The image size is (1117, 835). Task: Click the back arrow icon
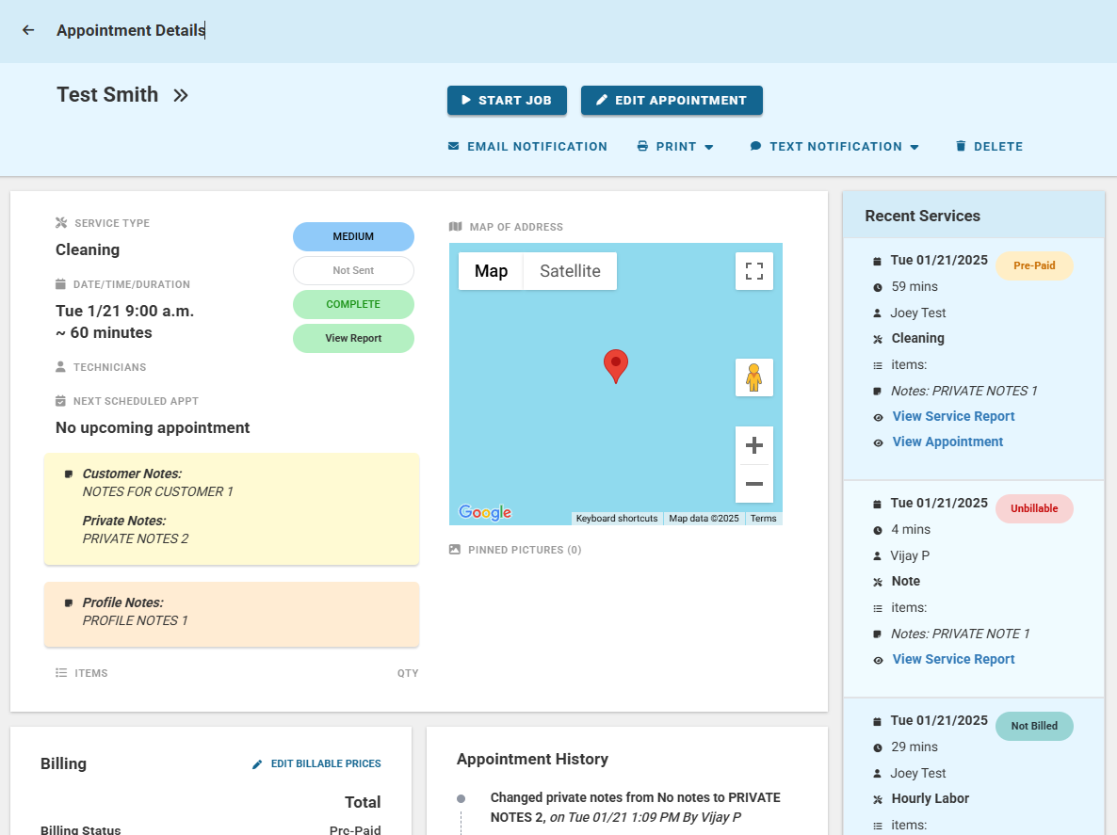pos(28,30)
